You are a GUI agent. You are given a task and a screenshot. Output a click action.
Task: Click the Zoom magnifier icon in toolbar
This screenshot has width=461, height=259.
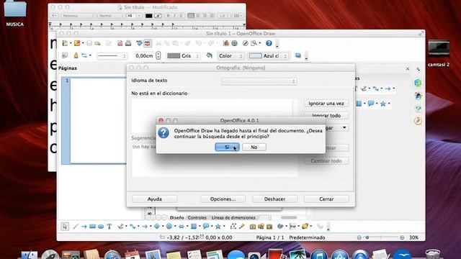pos(254,43)
